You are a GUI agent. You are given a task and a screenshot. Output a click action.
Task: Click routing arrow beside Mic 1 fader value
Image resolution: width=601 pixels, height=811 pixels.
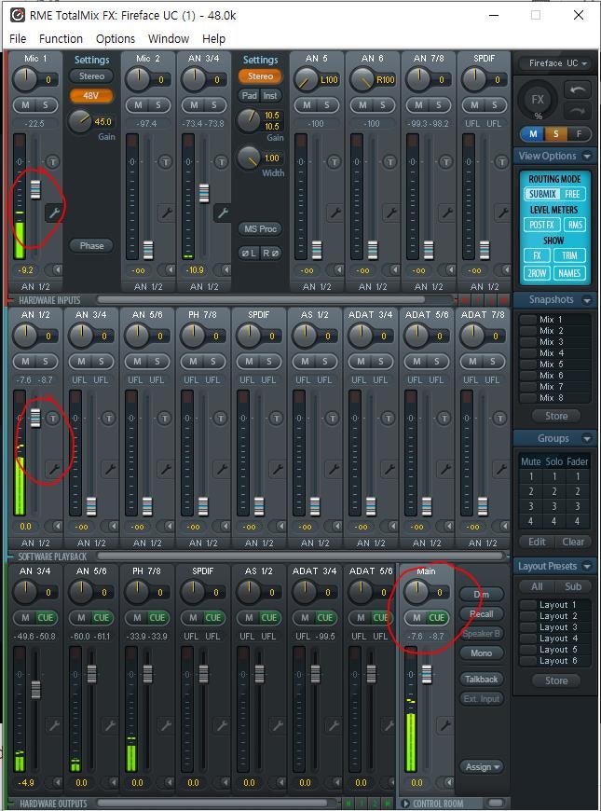click(54, 269)
